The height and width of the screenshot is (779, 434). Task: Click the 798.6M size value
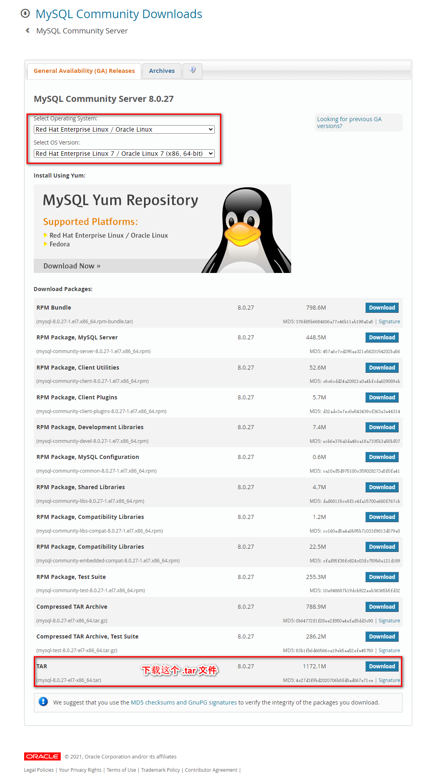pos(316,308)
